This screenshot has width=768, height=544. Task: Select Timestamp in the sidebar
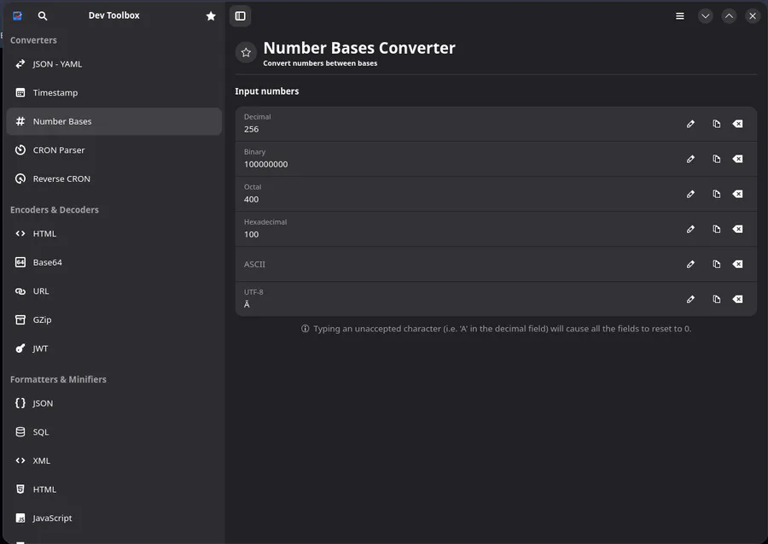(x=55, y=92)
